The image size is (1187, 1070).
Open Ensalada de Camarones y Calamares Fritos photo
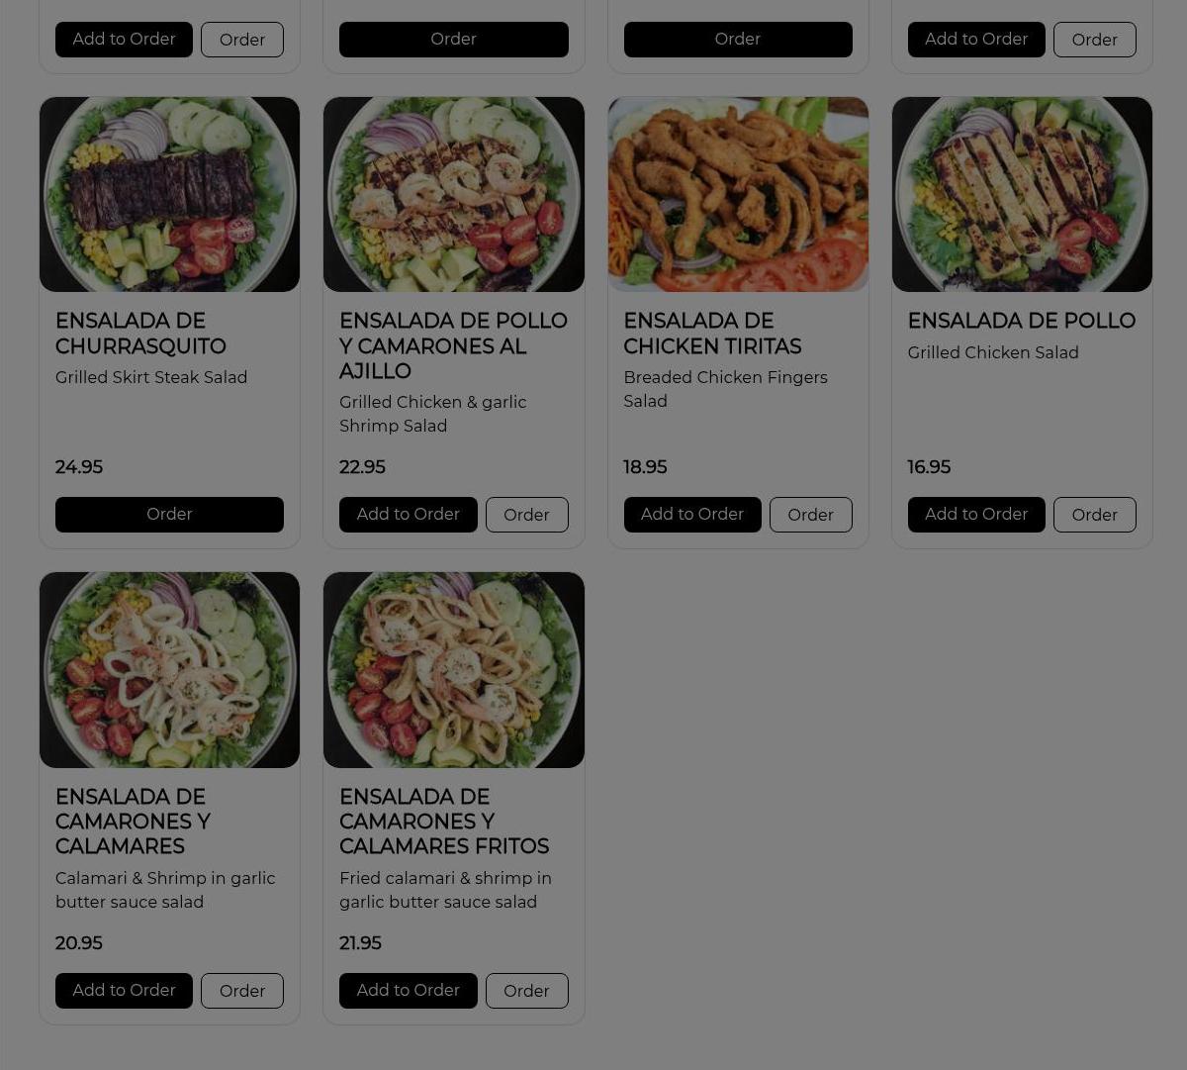coord(453,670)
